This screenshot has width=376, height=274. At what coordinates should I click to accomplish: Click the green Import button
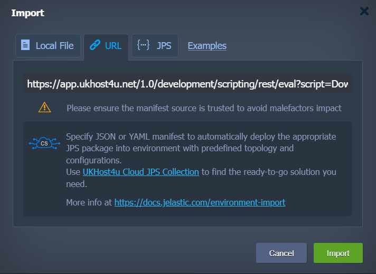338,253
